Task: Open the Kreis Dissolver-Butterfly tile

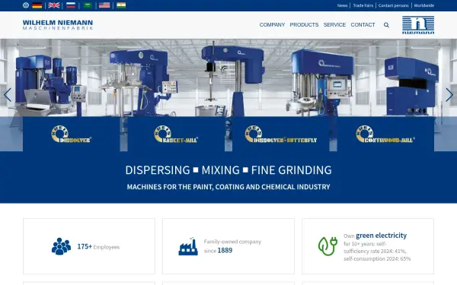Action: pos(280,134)
